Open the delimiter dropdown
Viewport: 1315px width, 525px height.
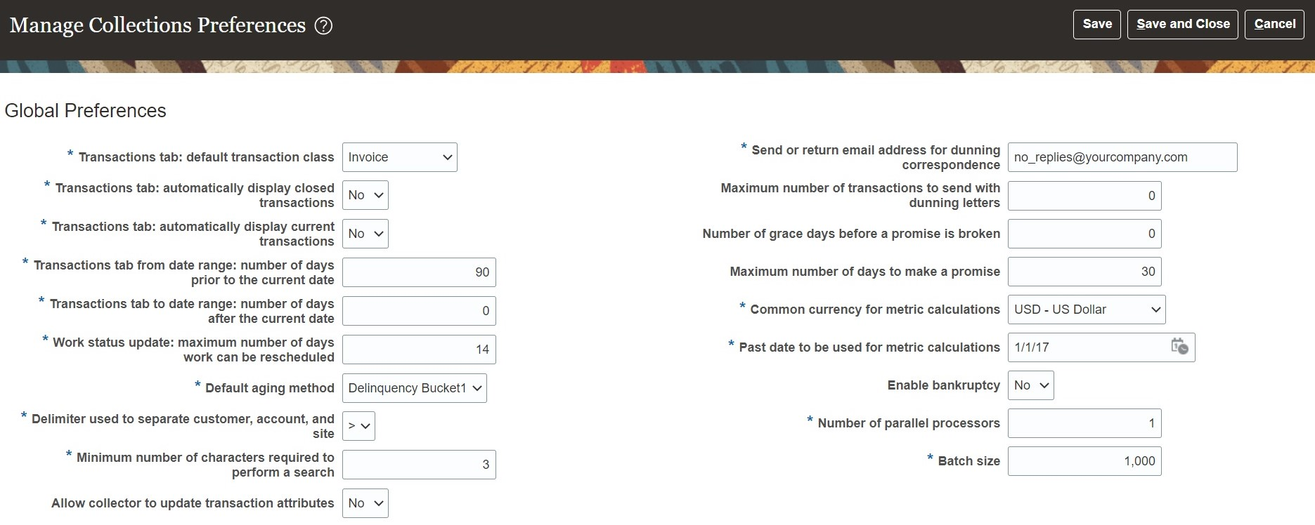pos(358,426)
